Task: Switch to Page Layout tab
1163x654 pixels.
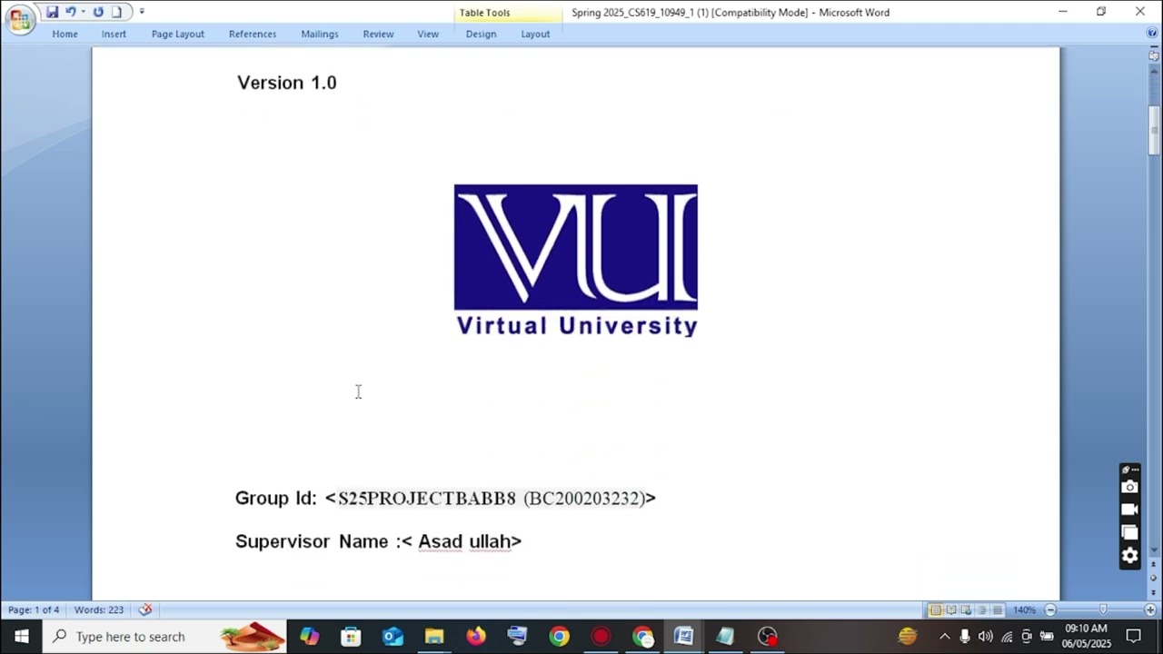Action: [x=177, y=34]
